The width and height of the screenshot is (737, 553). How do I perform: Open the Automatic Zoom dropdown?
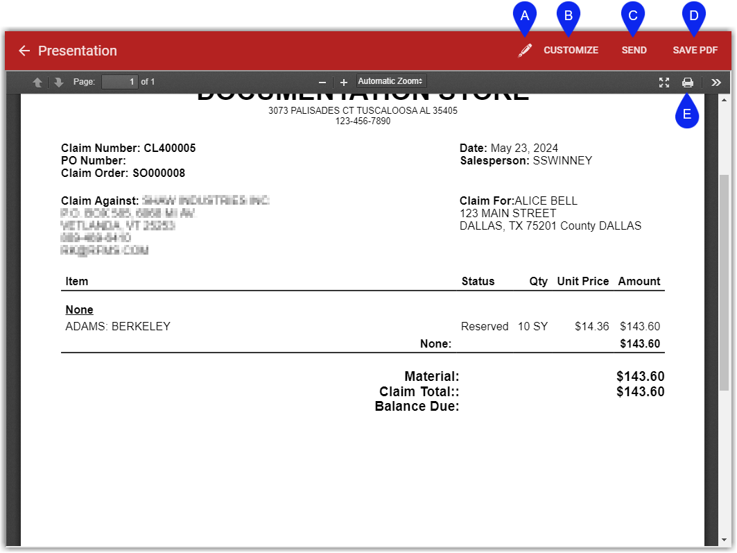click(x=391, y=82)
